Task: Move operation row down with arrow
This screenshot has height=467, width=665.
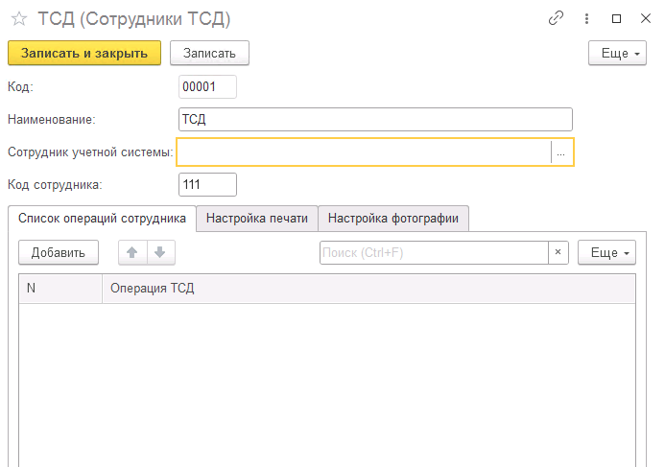Action: (x=160, y=252)
